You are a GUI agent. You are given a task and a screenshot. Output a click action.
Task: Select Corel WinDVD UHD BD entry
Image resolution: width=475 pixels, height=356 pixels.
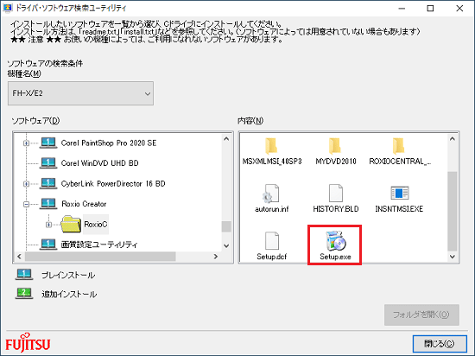99,163
